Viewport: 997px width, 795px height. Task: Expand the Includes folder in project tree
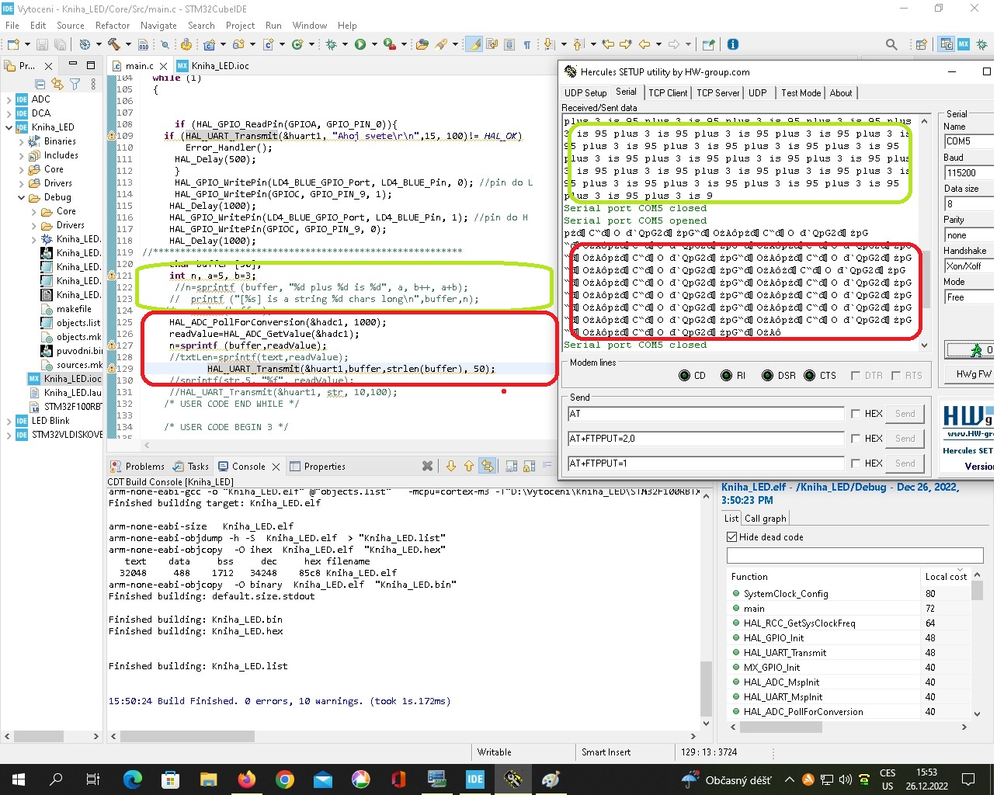[21, 155]
